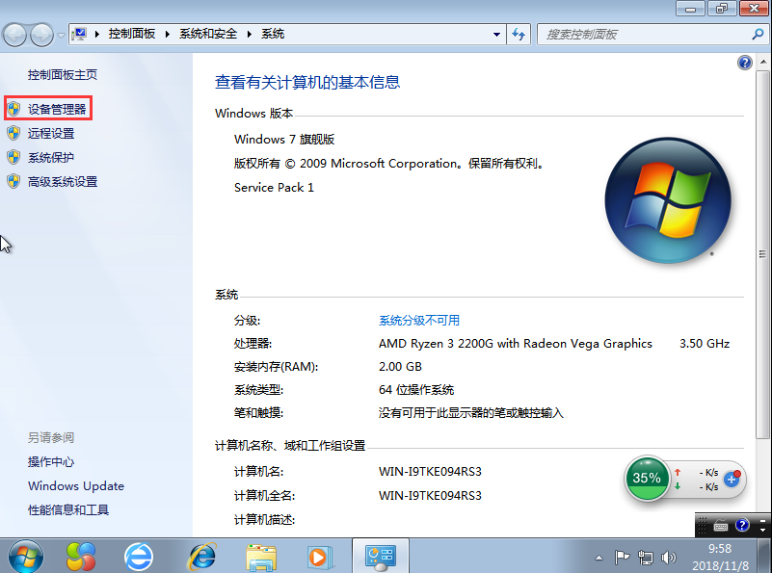Select 系统和安全 in breadcrumb path

(x=208, y=35)
